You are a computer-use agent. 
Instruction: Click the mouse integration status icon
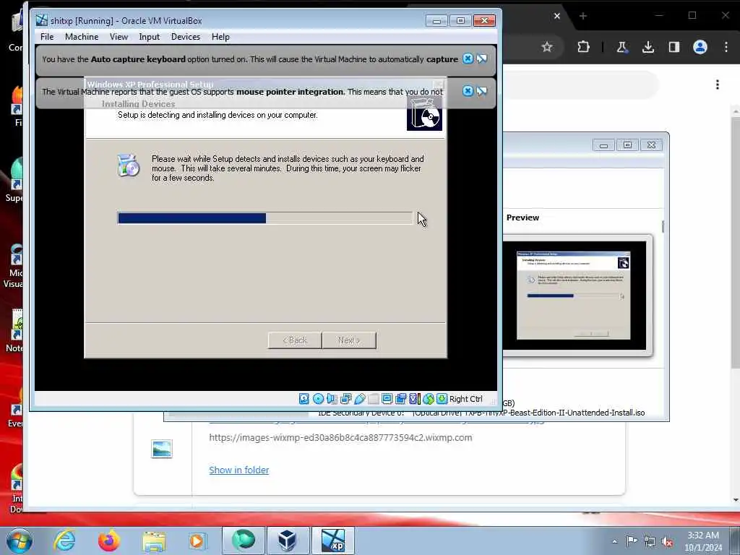(428, 399)
